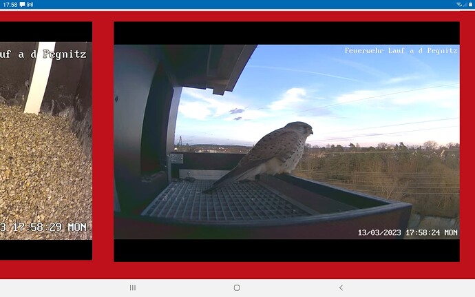Tap the Android recent apps button
Image resolution: width=475 pixels, height=297 pixels.
click(133, 287)
